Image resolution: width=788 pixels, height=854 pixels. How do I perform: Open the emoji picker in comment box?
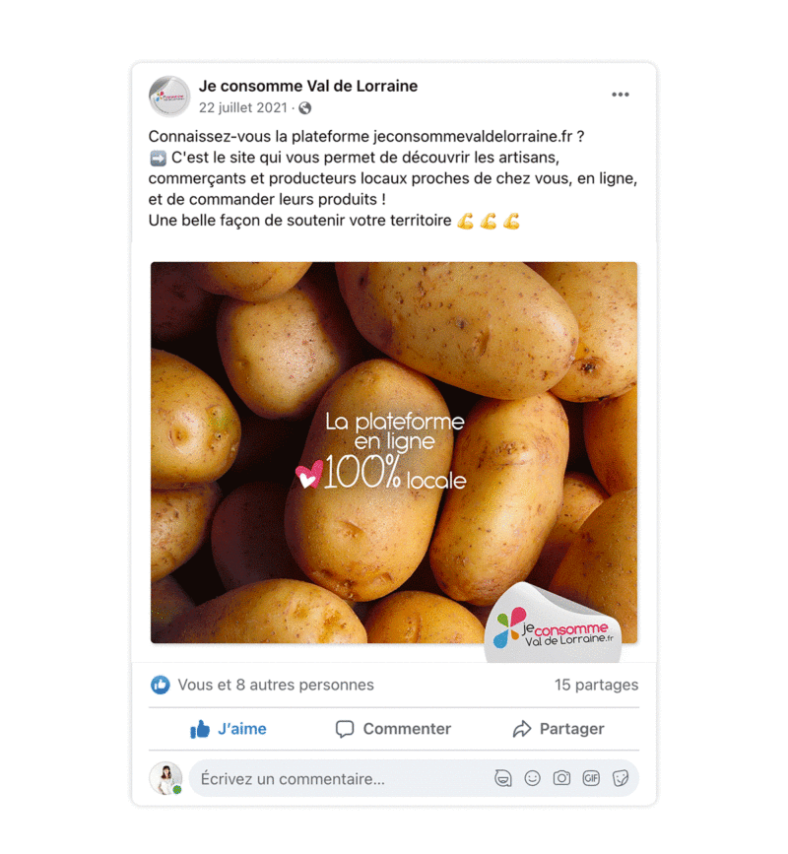click(x=532, y=778)
